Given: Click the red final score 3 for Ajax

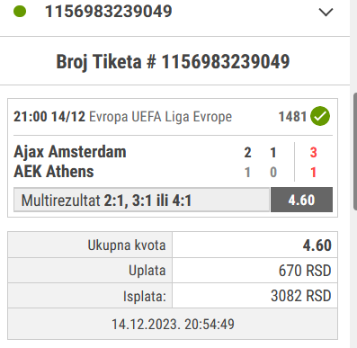Looking at the screenshot, I should [x=313, y=153].
